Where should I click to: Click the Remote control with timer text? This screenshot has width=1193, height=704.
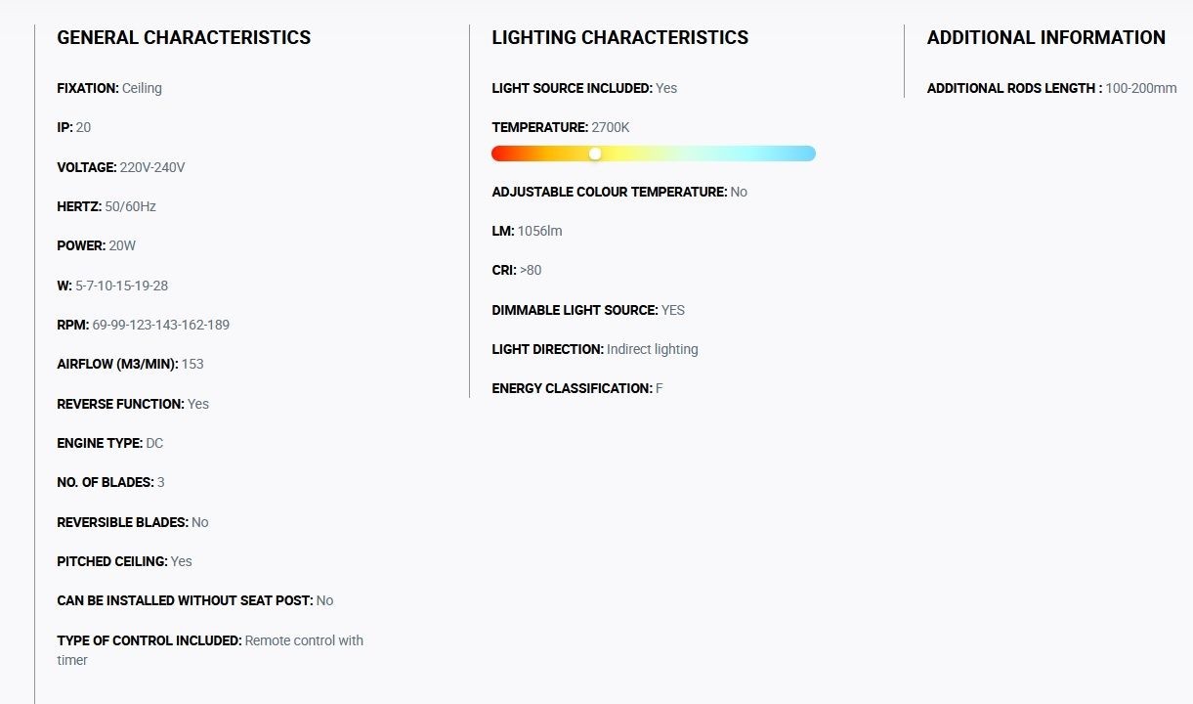pyautogui.click(x=303, y=640)
